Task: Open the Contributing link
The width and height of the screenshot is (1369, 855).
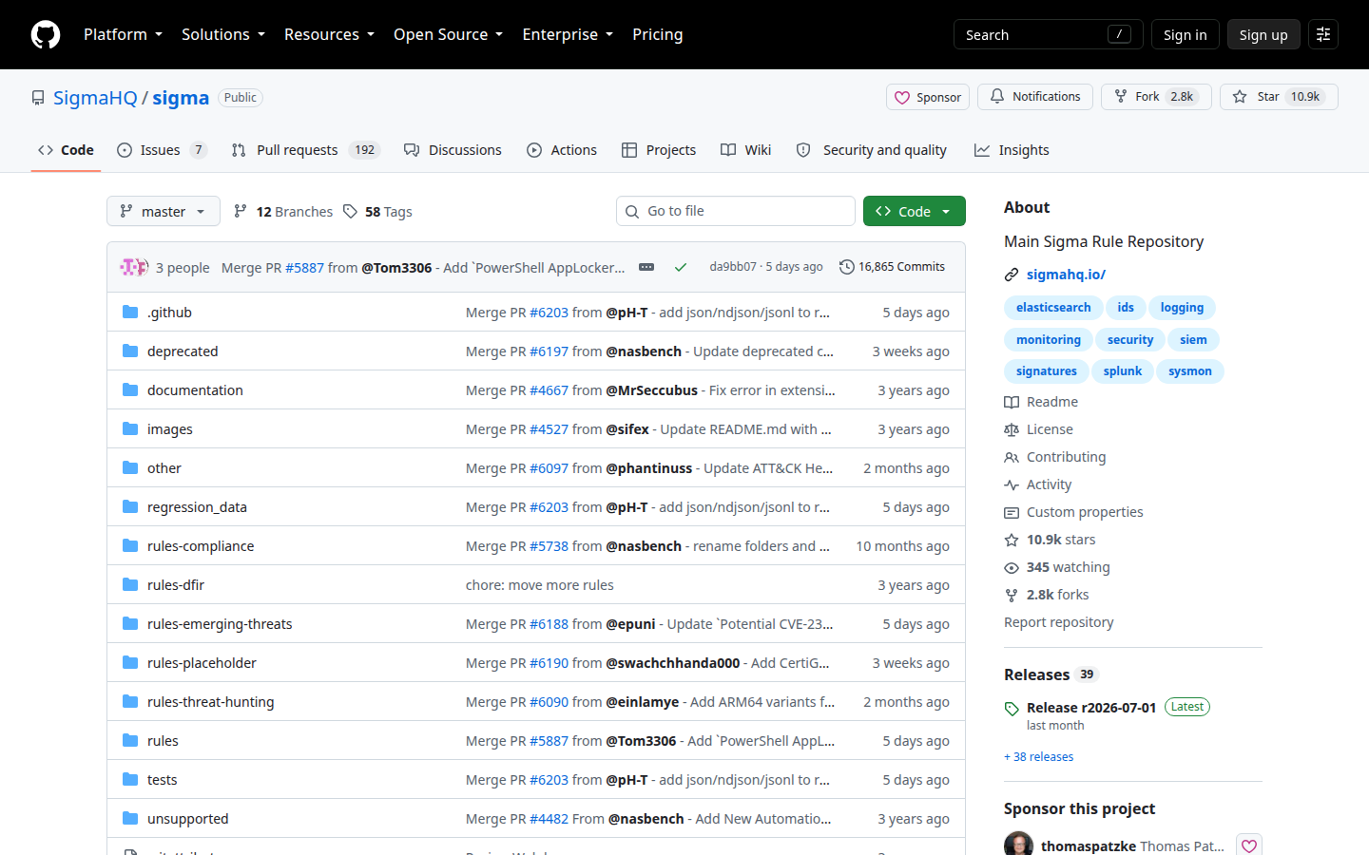Action: (x=1055, y=457)
